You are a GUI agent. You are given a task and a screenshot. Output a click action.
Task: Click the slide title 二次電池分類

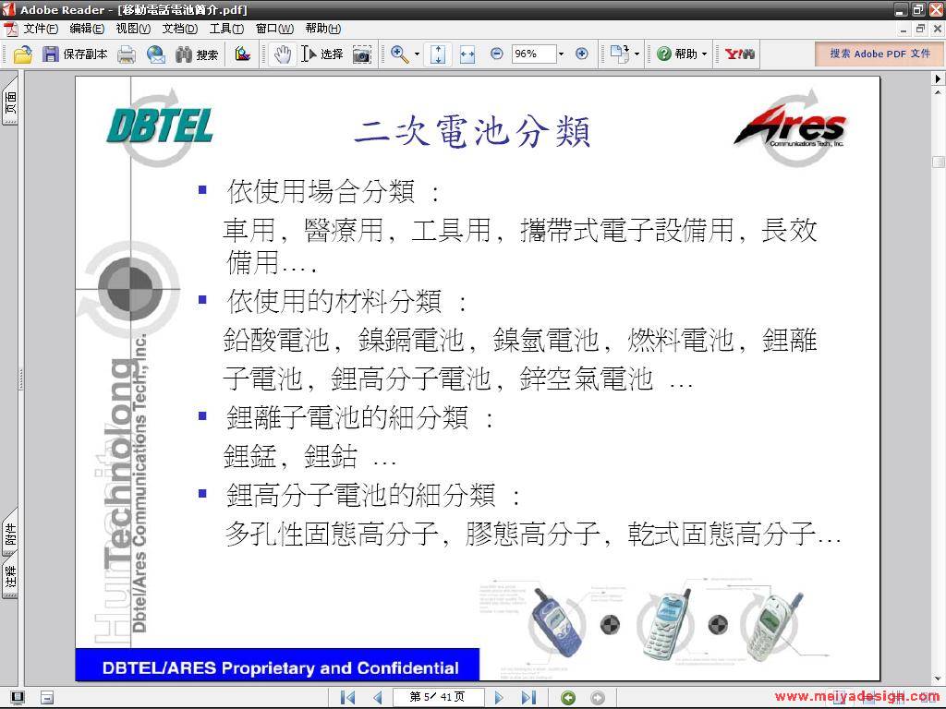[472, 131]
